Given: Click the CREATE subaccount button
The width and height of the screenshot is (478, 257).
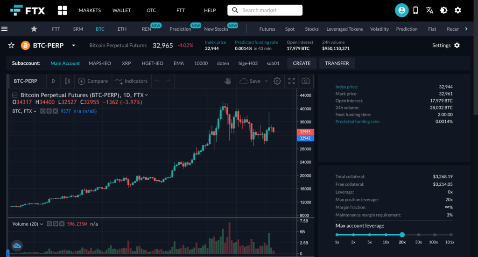Looking at the screenshot, I should (x=302, y=63).
